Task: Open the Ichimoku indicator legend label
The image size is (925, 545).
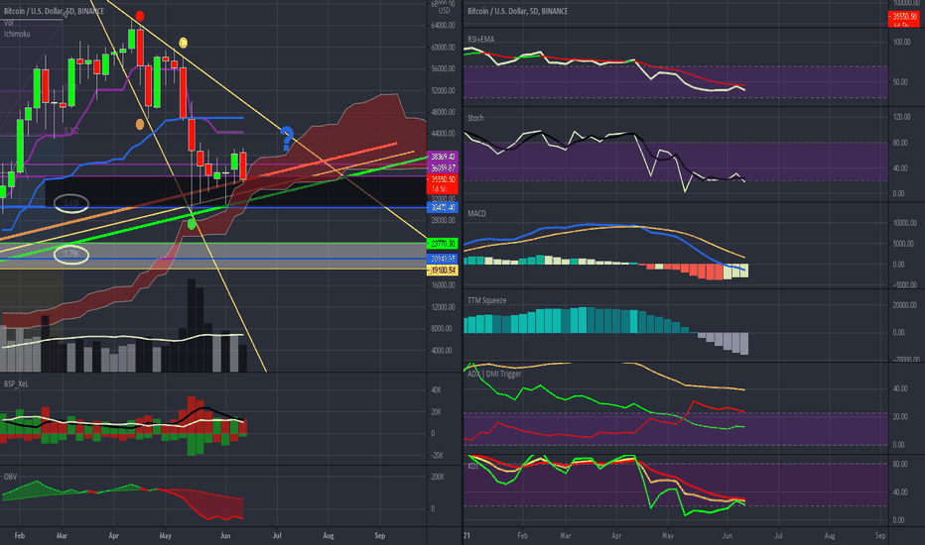Action: (x=17, y=34)
